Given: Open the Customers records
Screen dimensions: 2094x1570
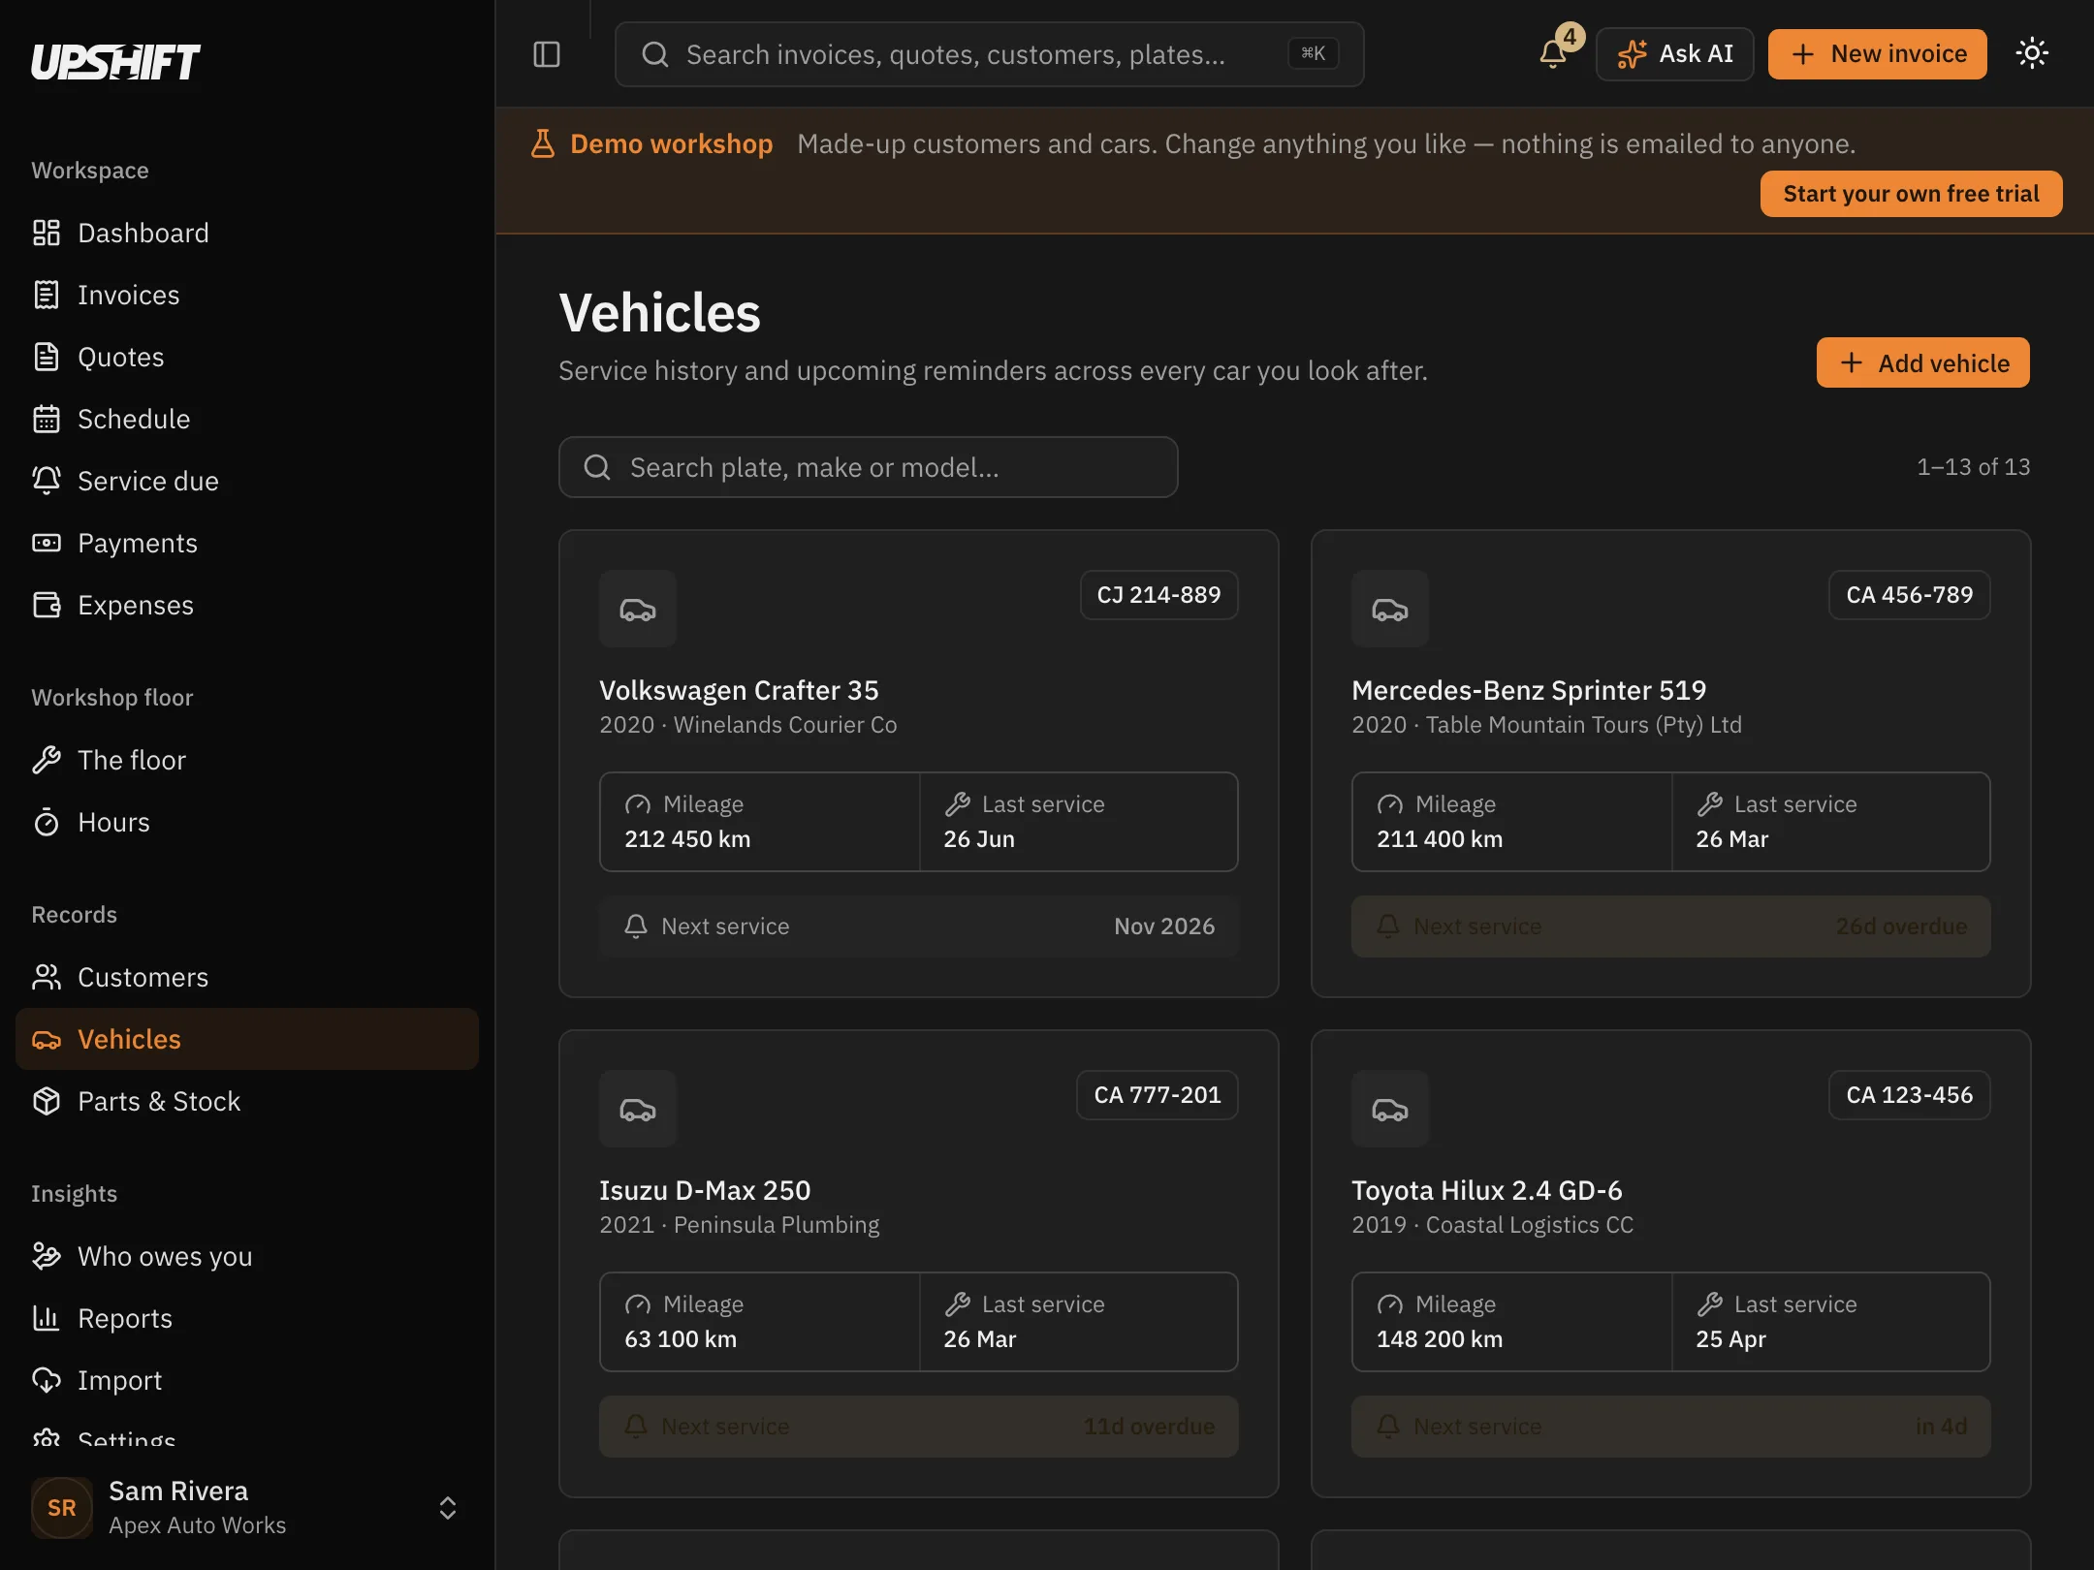Looking at the screenshot, I should 247,977.
